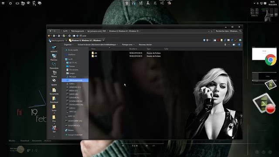Image resolution: width=279 pixels, height=157 pixels.
Task: Select Images in navigation tree
Action: pyautogui.click(x=71, y=73)
